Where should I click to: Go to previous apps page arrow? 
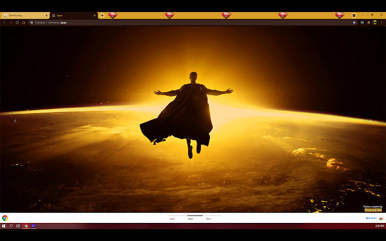pos(15,120)
